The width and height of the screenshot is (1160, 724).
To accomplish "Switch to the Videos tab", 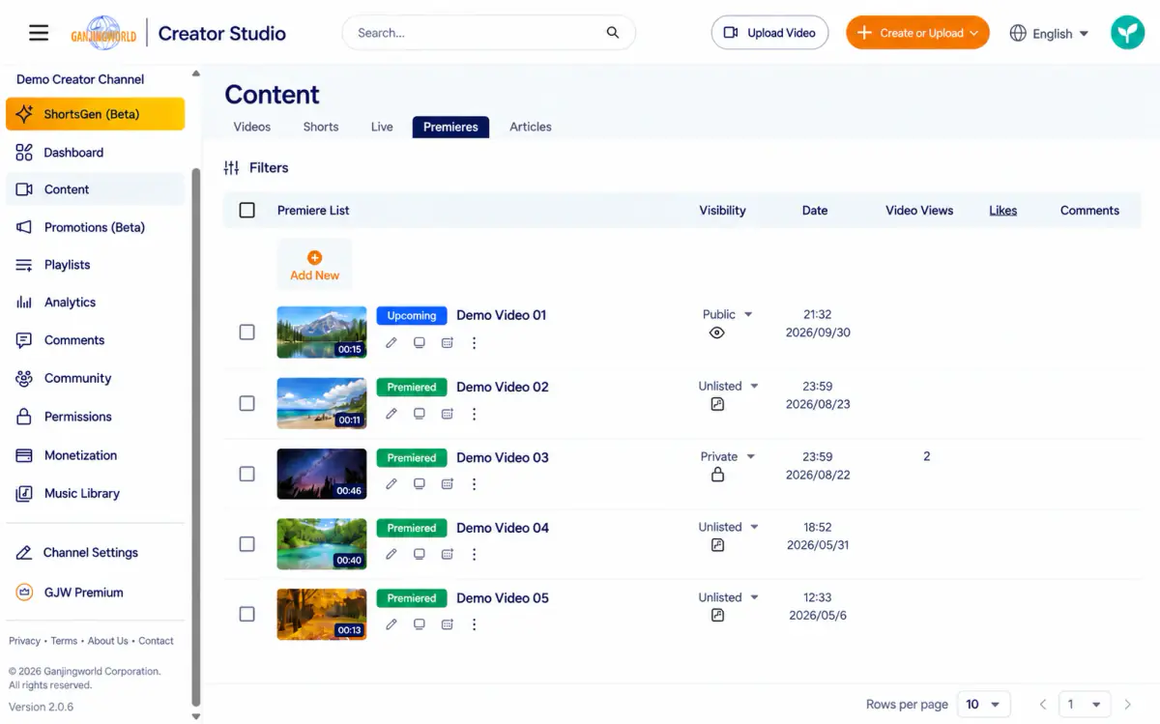I will (x=252, y=127).
